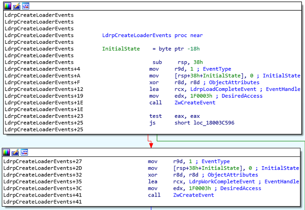Select the LdrpLoadCompleteEvent operand

223,89
